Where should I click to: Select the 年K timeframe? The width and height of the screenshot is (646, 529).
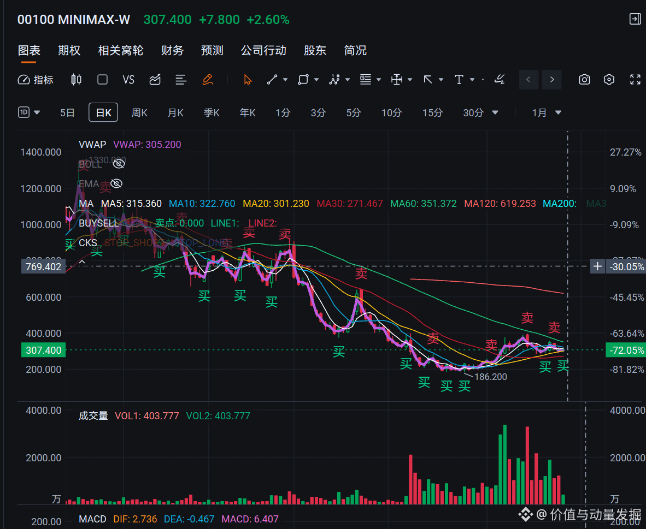coord(248,112)
